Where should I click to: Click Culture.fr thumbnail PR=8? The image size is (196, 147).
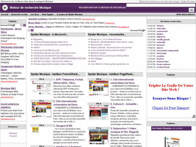click(99, 112)
